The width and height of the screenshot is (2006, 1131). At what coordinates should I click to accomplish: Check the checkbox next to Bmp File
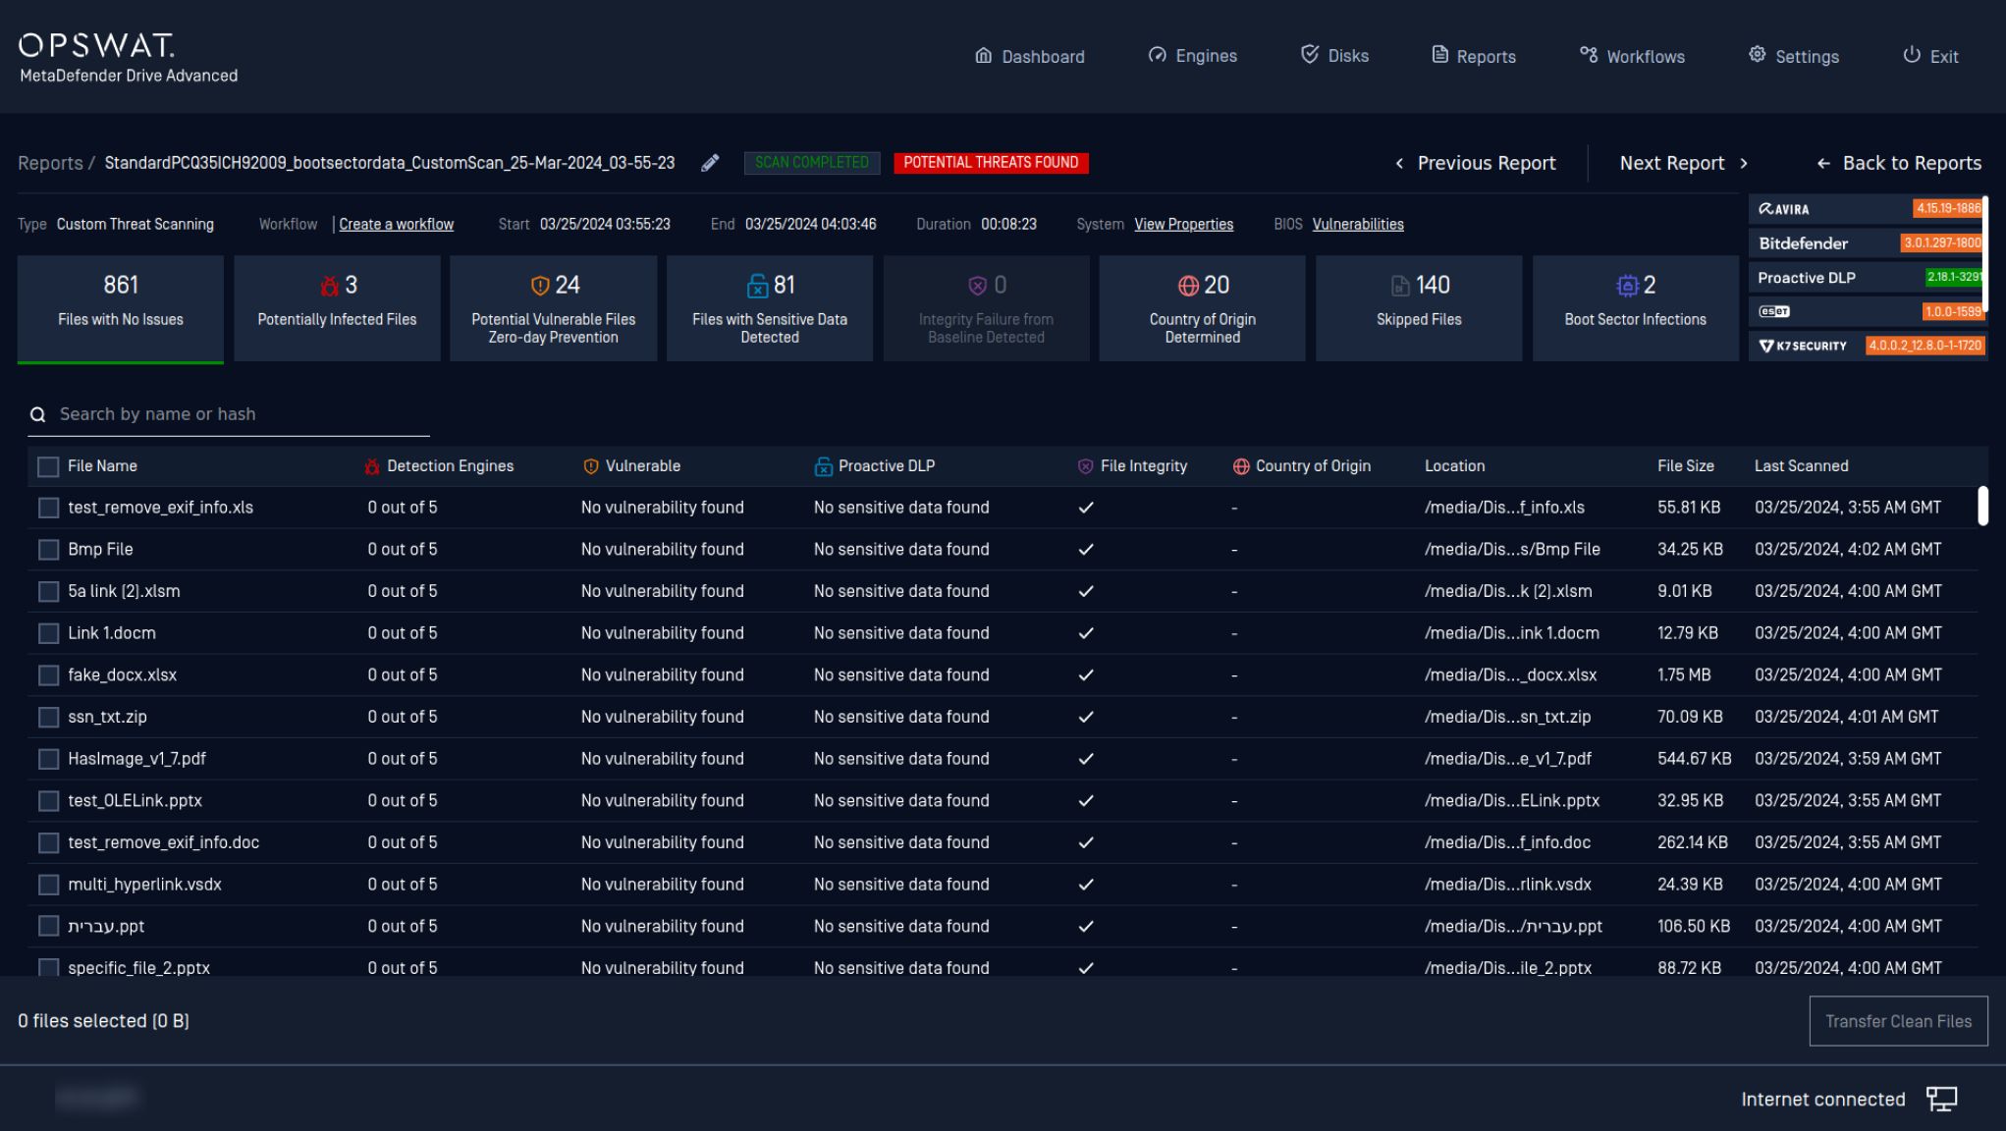tap(48, 550)
